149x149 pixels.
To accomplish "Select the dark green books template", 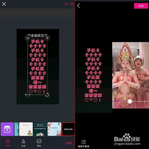I will (x=40, y=129).
